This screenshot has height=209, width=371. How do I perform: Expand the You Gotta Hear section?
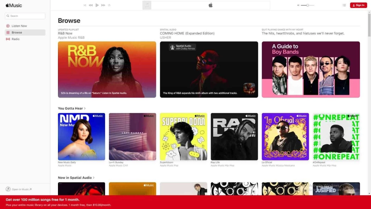(72, 108)
